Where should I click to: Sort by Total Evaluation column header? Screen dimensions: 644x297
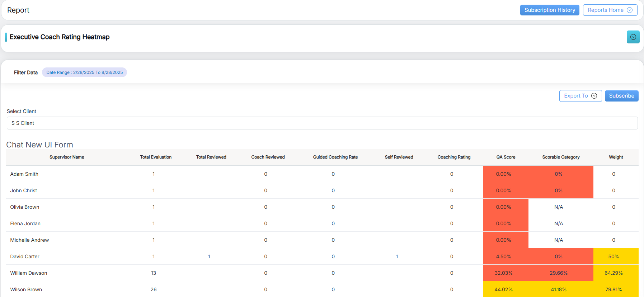click(x=156, y=157)
